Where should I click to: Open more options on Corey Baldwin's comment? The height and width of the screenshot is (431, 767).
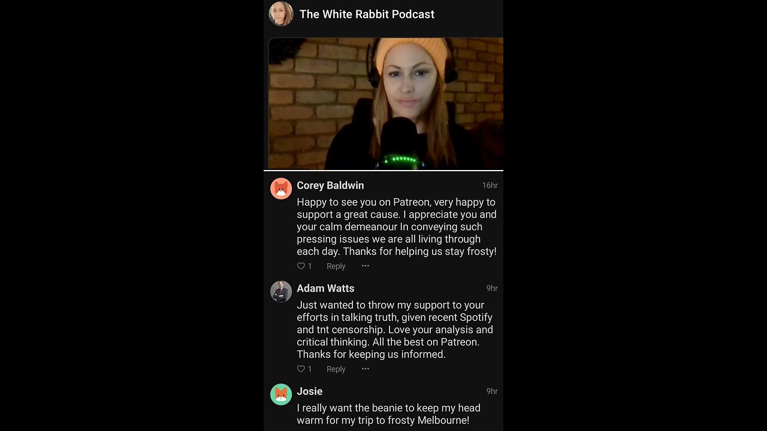[x=366, y=266]
